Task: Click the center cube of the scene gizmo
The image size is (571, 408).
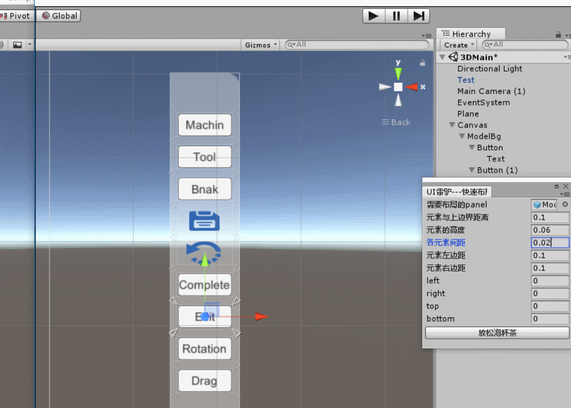Action: [398, 87]
